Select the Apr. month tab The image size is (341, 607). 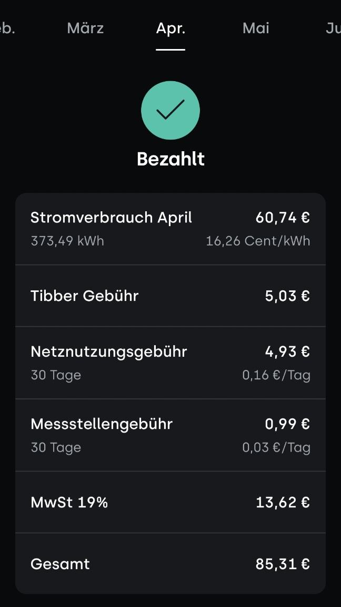point(170,29)
